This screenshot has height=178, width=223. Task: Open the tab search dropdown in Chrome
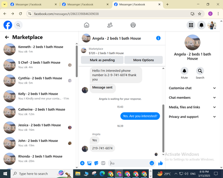coord(4,4)
